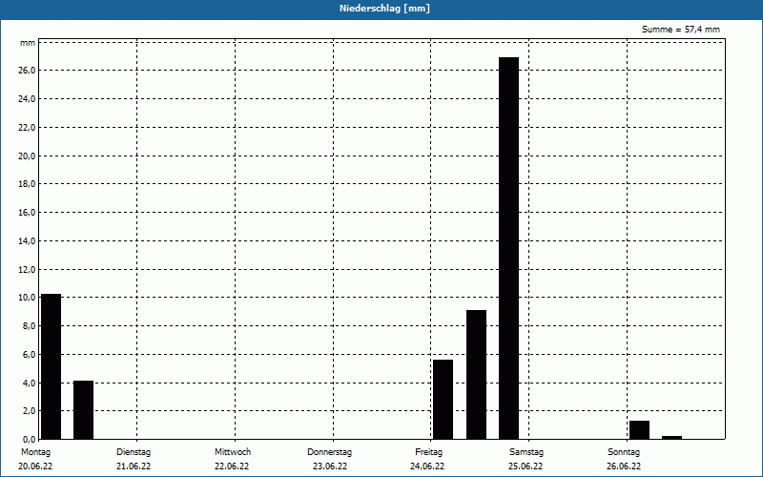Image resolution: width=763 pixels, height=477 pixels.
Task: Click the 2,0 y-axis value
Action: coord(29,411)
